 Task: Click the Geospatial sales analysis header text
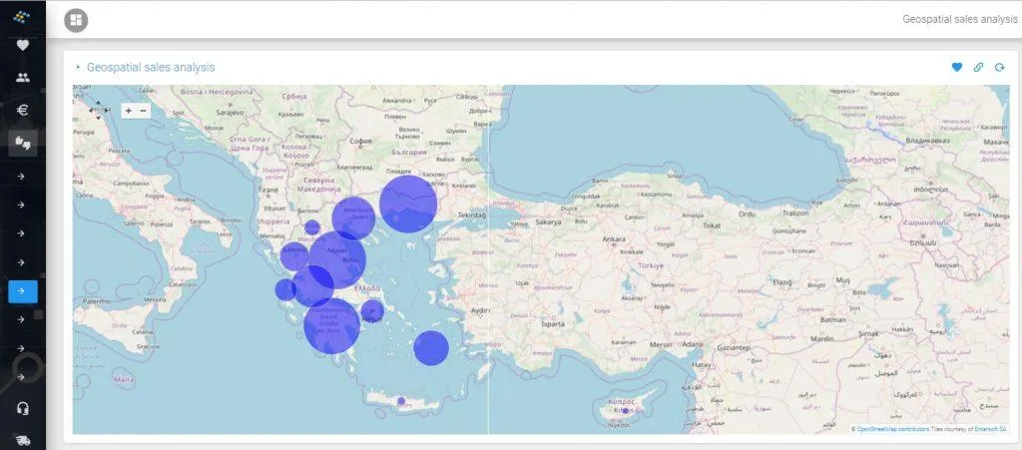959,20
